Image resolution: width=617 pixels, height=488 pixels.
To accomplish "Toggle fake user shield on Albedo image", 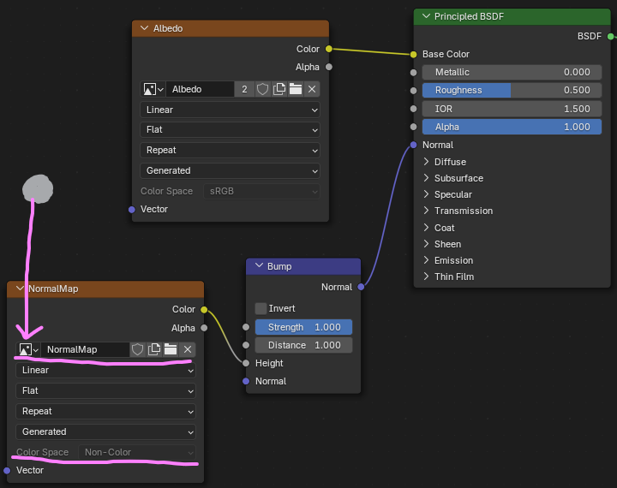I will (262, 89).
